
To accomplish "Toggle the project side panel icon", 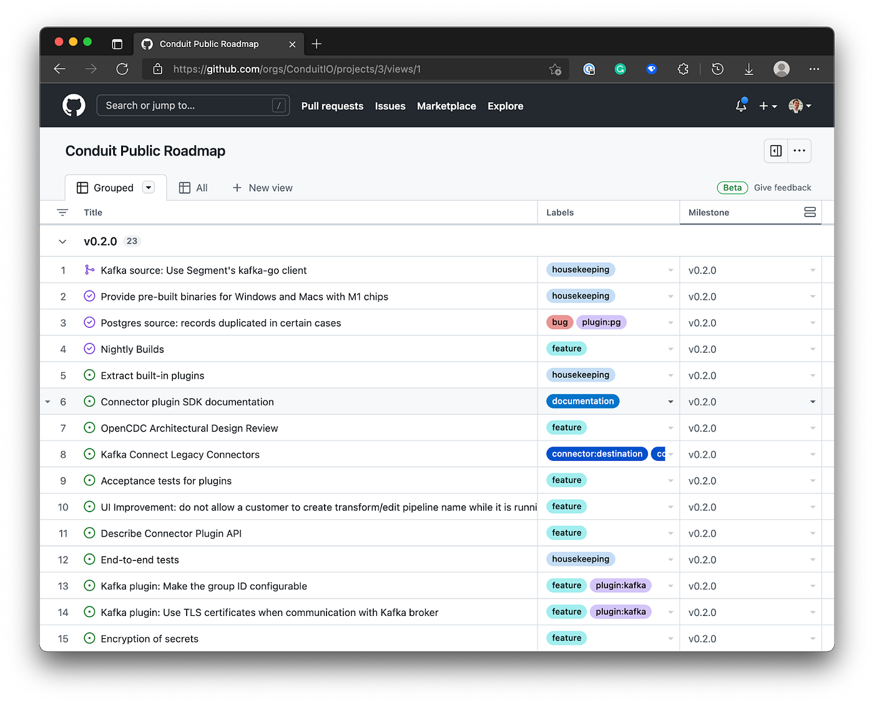I will (x=776, y=151).
